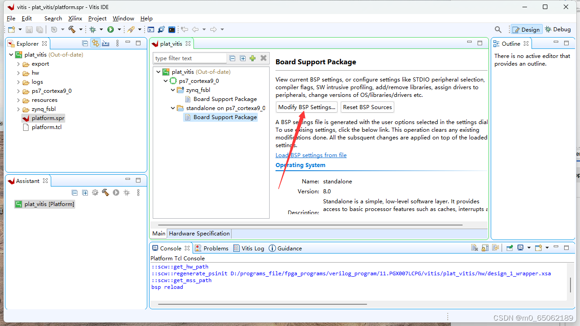Switch to the Debug perspective
This screenshot has width=580, height=326.
click(x=558, y=29)
